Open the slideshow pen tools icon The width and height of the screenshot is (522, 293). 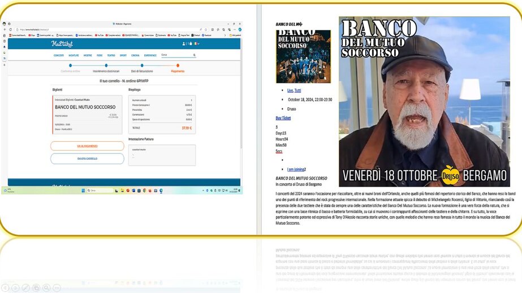[x=25, y=288]
